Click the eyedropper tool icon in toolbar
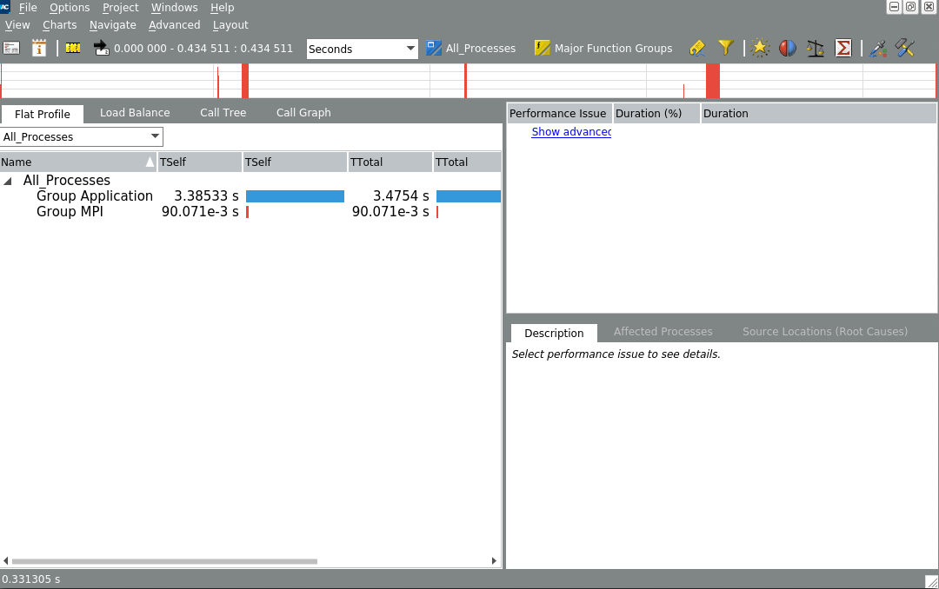Screen dimensions: 939x589 878,48
